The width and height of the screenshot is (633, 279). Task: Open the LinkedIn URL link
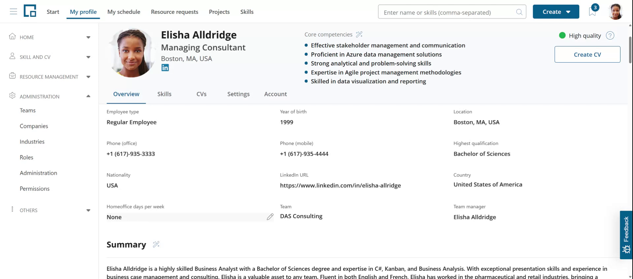pos(340,185)
